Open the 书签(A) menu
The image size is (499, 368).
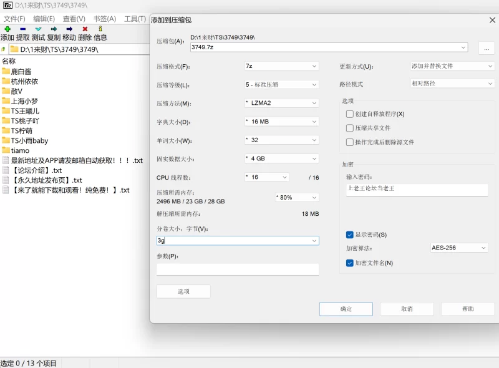click(x=104, y=19)
